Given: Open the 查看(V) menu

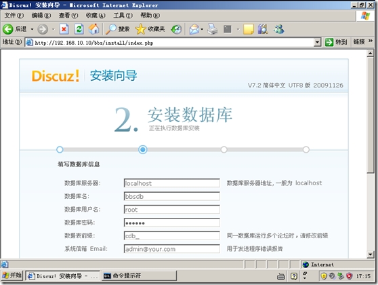Looking at the screenshot, I should (x=68, y=16).
